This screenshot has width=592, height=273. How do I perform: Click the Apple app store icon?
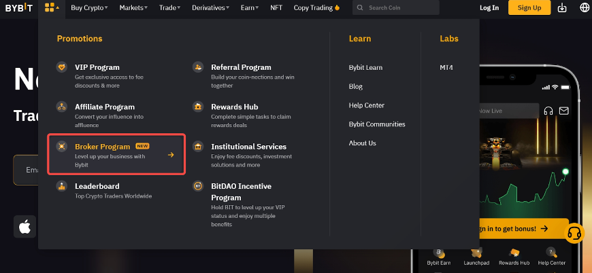(x=24, y=227)
